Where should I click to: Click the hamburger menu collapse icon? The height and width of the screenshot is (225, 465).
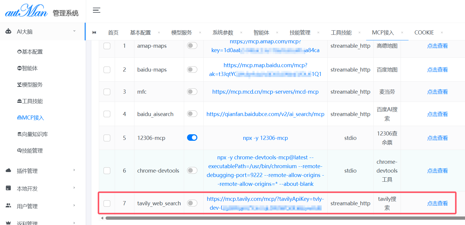tap(96, 10)
